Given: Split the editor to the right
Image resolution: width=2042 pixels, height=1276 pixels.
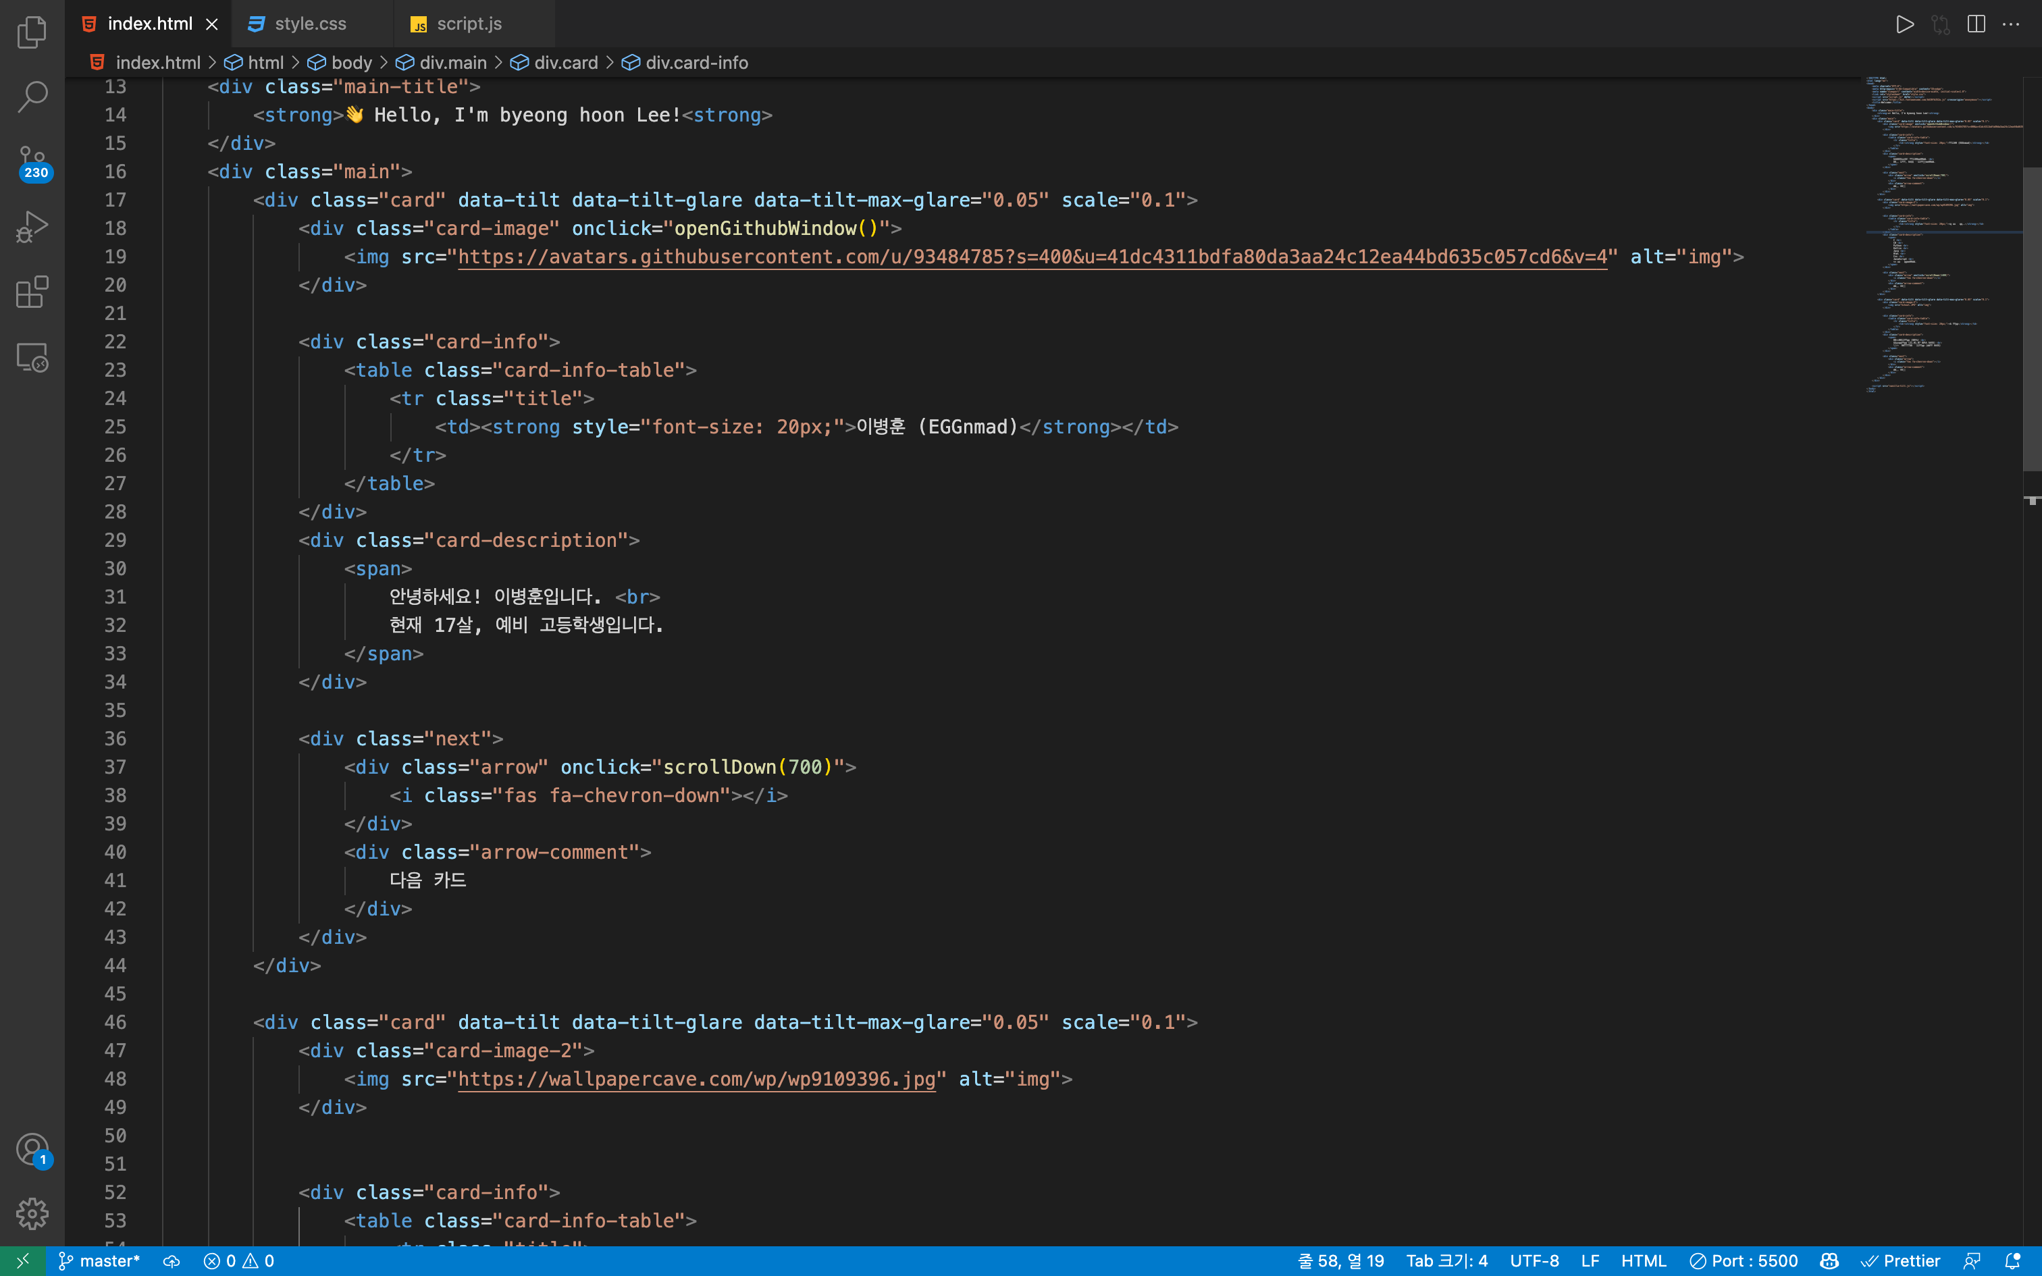Looking at the screenshot, I should pos(1975,24).
